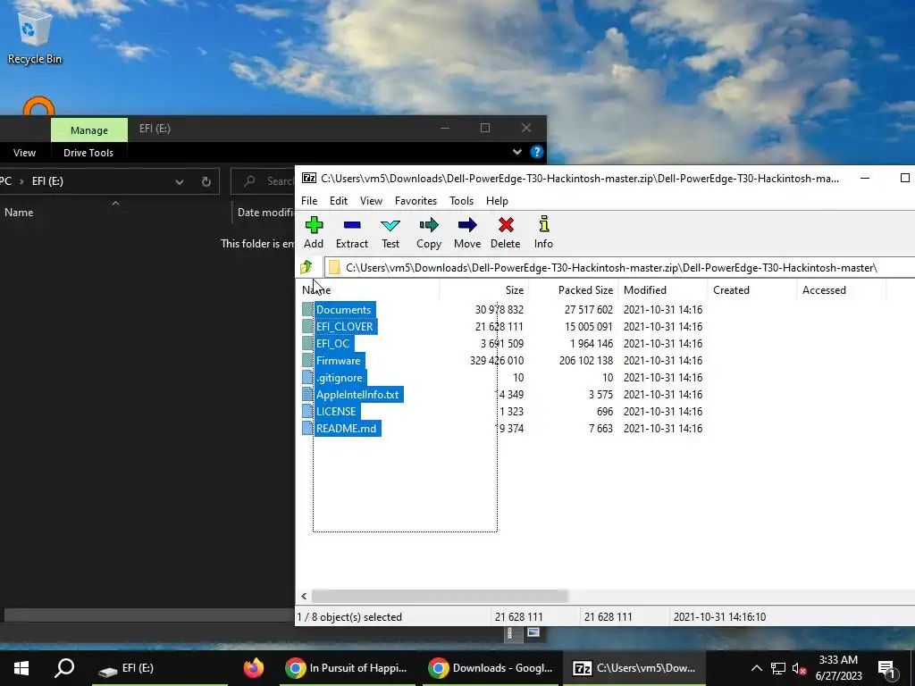
Task: Sort by the Accessed column header
Action: pos(841,290)
